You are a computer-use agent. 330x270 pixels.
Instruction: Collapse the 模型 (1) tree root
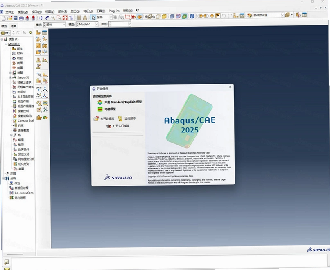(2, 39)
